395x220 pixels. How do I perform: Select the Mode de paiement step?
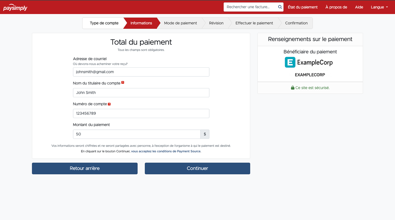181,23
